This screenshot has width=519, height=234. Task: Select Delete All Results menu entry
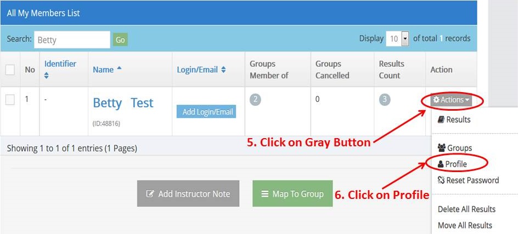tap(466, 209)
